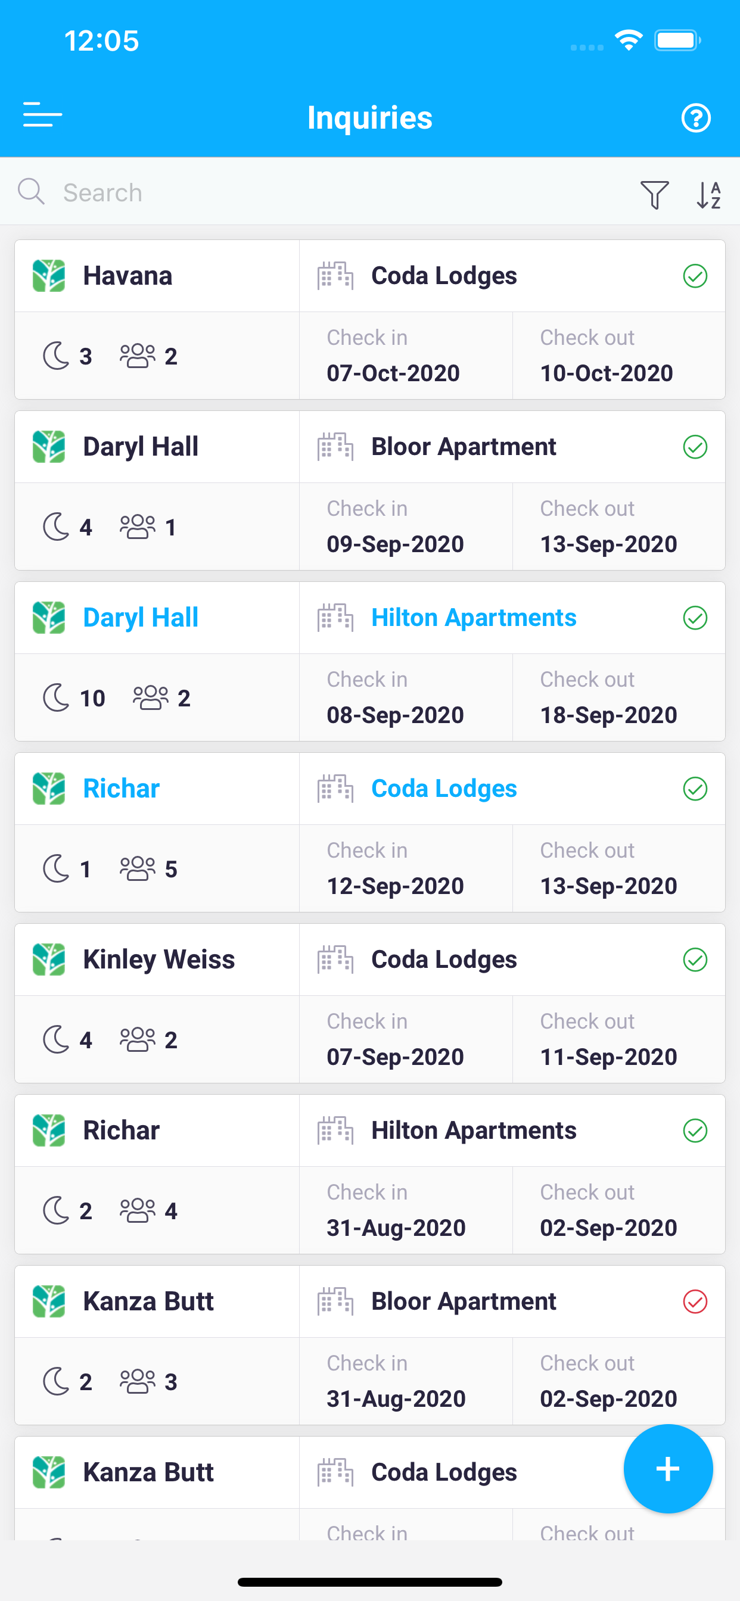Select check out date 18-Sep-2020
This screenshot has height=1601, width=740.
(x=608, y=715)
